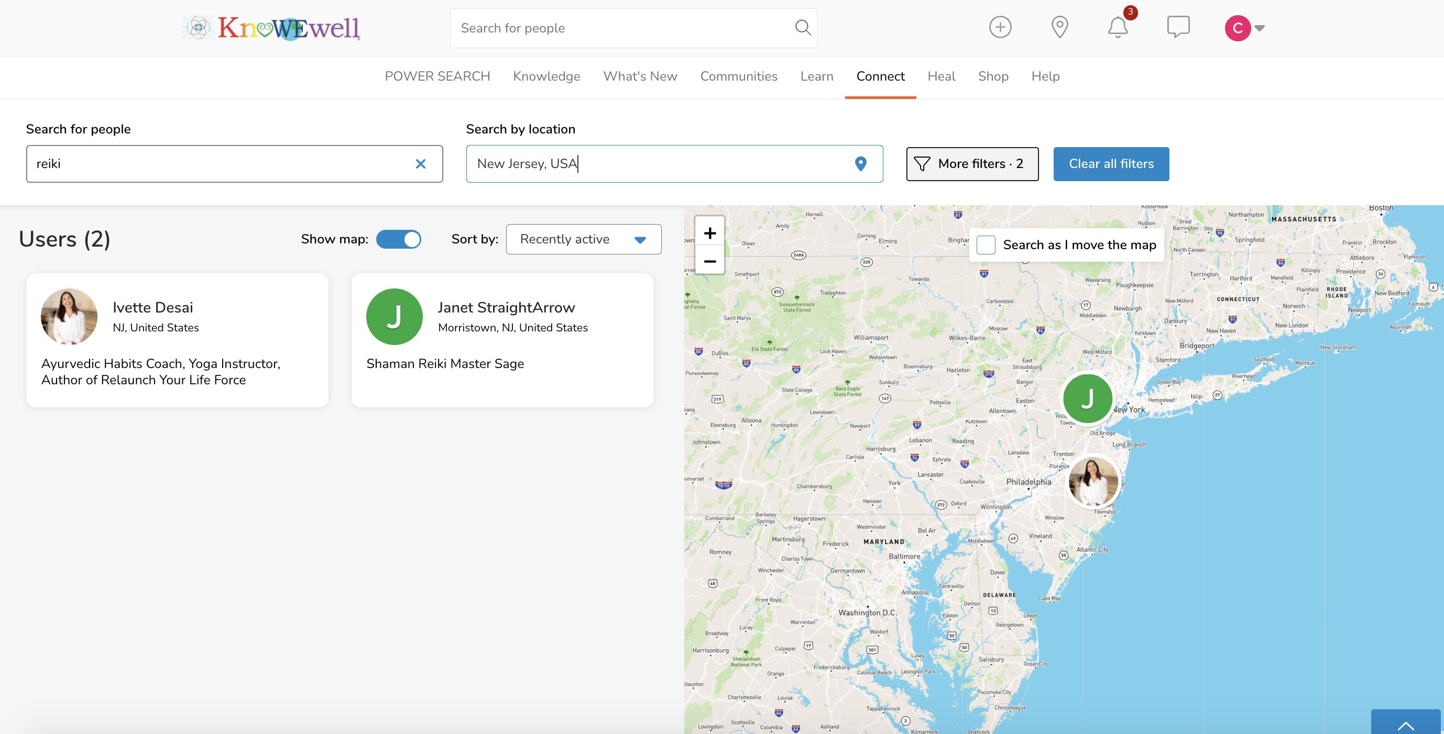The width and height of the screenshot is (1444, 734).
Task: Click the search magnifier icon in header
Action: point(802,28)
